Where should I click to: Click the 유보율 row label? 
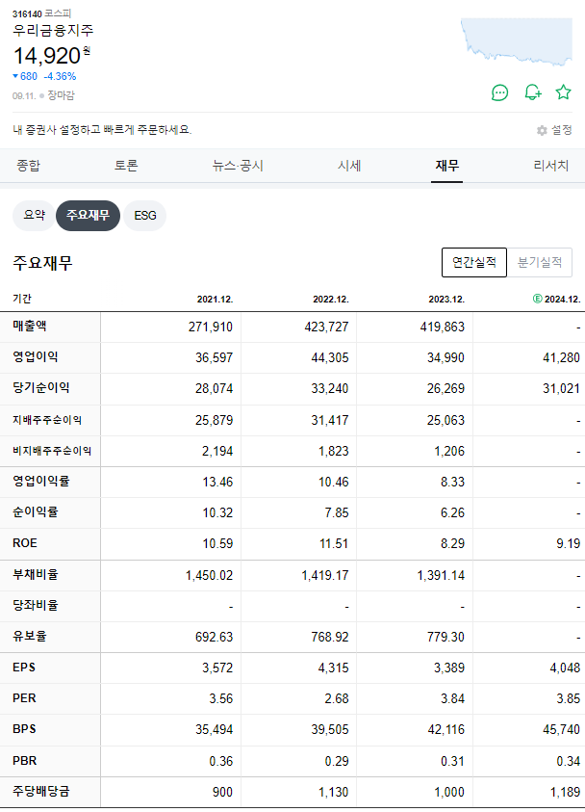tap(30, 636)
